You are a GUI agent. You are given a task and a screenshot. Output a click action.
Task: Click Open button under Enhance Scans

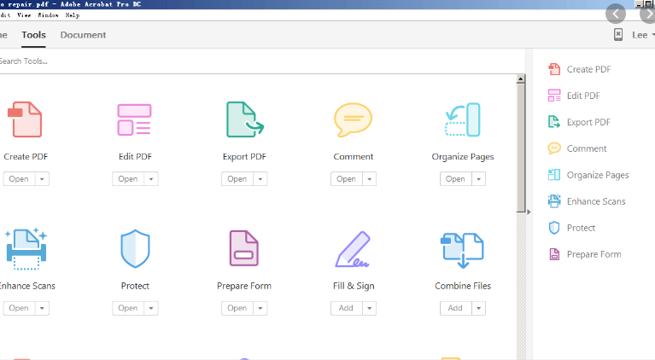[20, 308]
